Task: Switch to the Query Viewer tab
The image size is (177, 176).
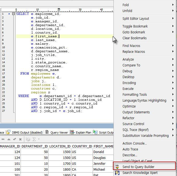Action: coord(57,132)
